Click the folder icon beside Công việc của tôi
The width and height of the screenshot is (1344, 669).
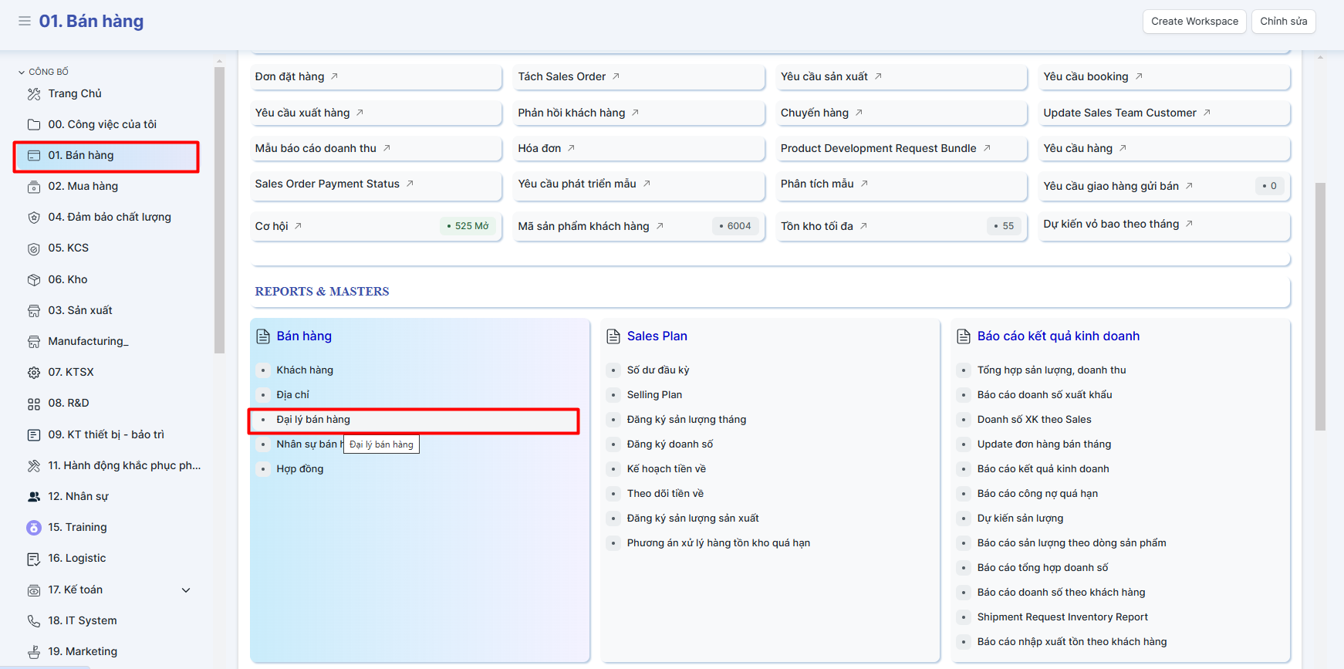[x=34, y=125]
